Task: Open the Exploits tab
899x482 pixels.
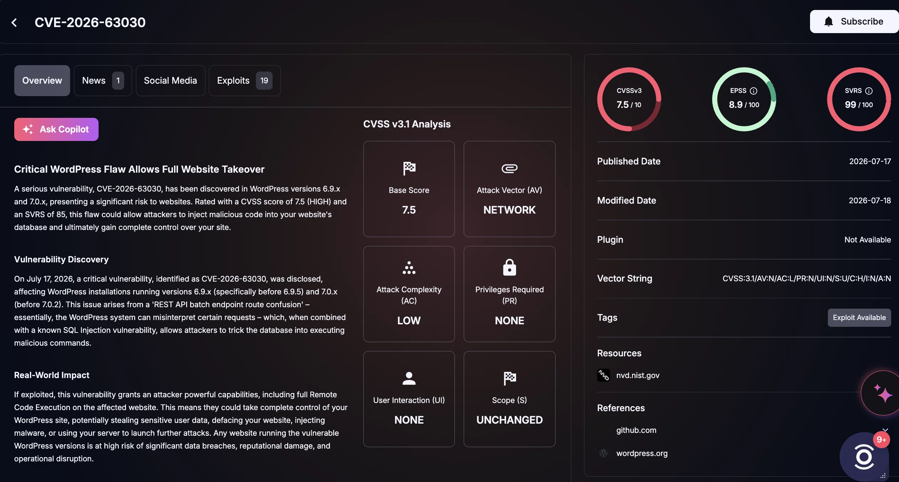Action: pos(245,80)
